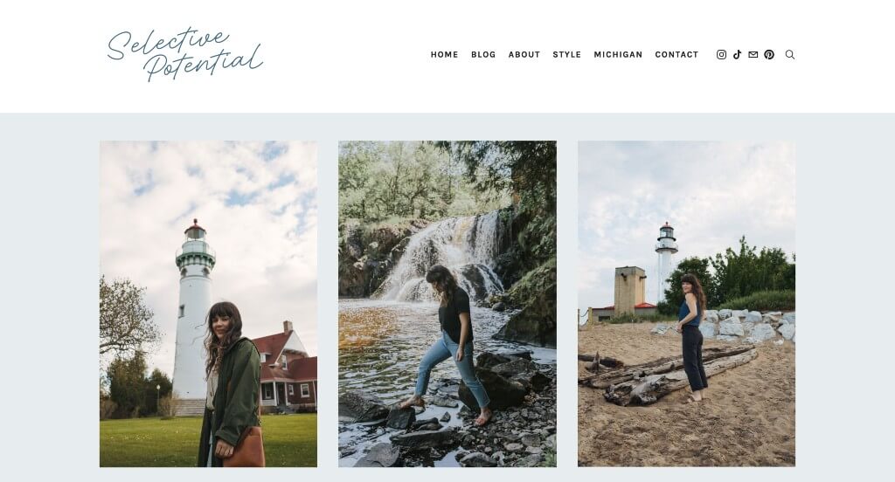Open the beach lighthouse photo post

[686, 304]
